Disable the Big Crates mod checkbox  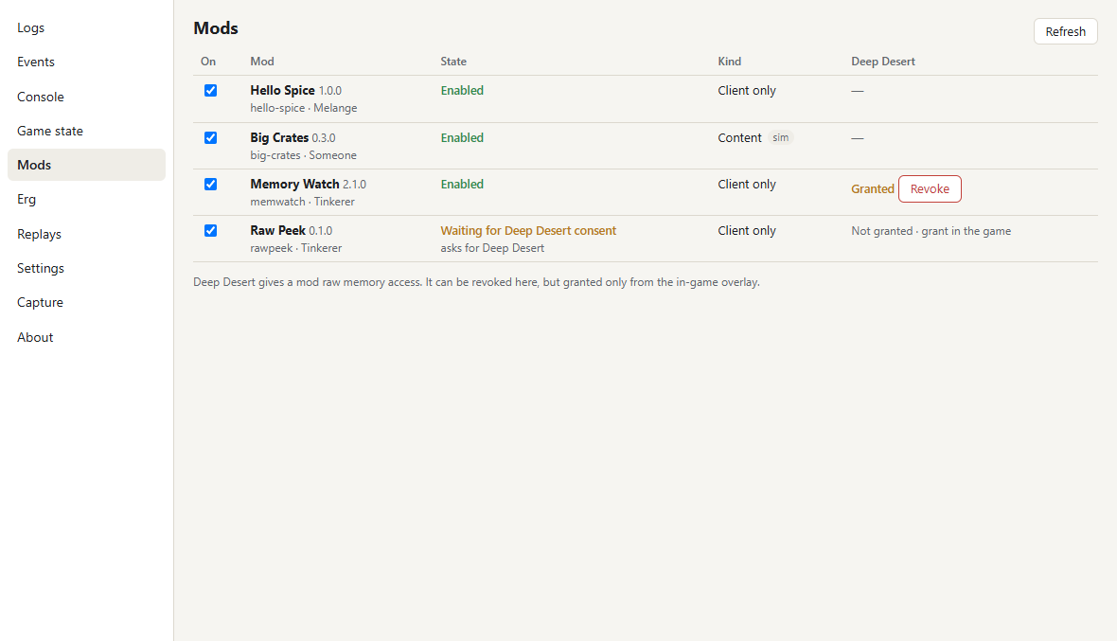pyautogui.click(x=210, y=137)
